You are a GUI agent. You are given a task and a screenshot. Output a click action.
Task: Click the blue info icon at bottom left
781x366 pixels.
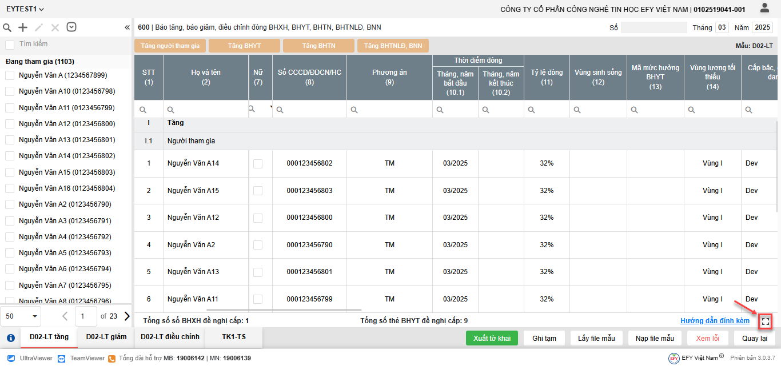click(x=10, y=337)
